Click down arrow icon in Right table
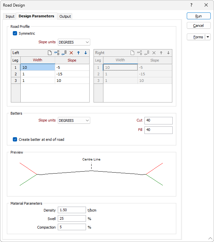 coord(168,53)
